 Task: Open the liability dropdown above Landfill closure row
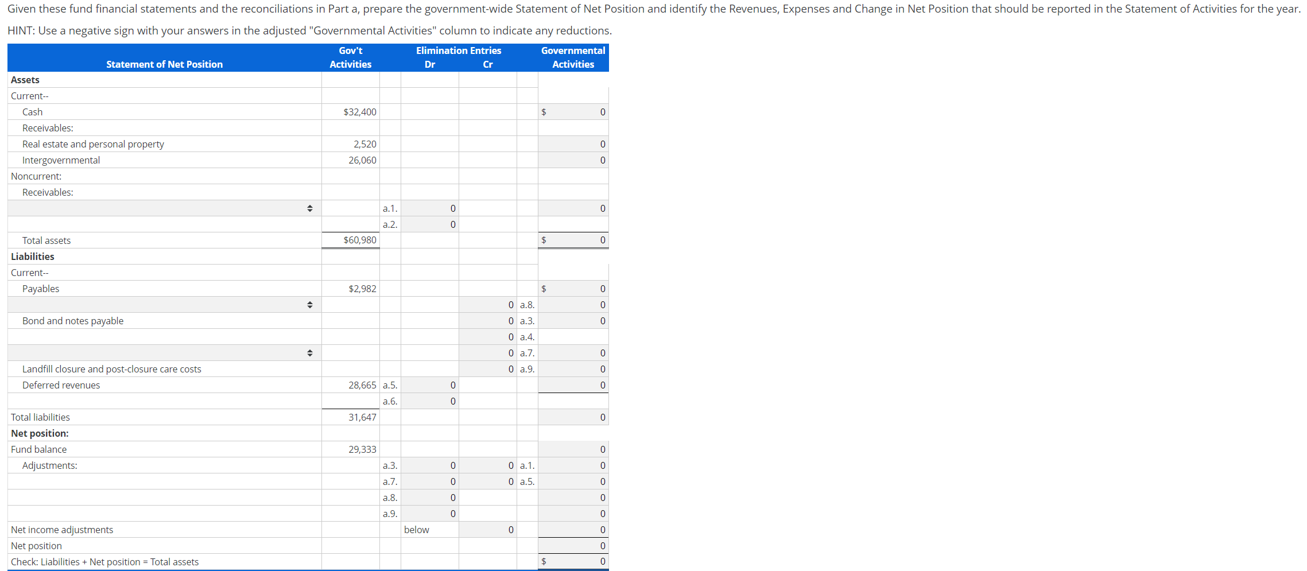tap(165, 353)
